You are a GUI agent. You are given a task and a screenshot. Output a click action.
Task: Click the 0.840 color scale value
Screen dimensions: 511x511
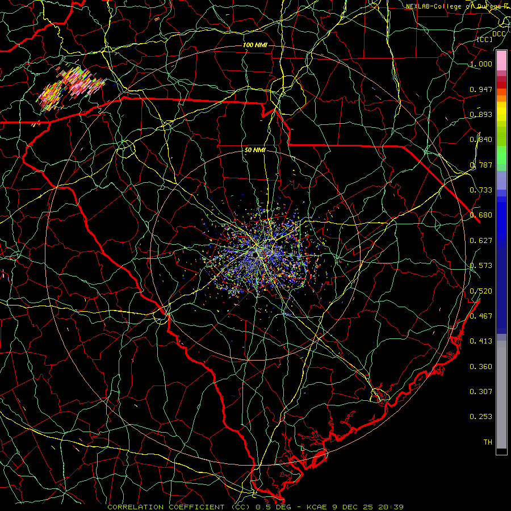pos(481,140)
